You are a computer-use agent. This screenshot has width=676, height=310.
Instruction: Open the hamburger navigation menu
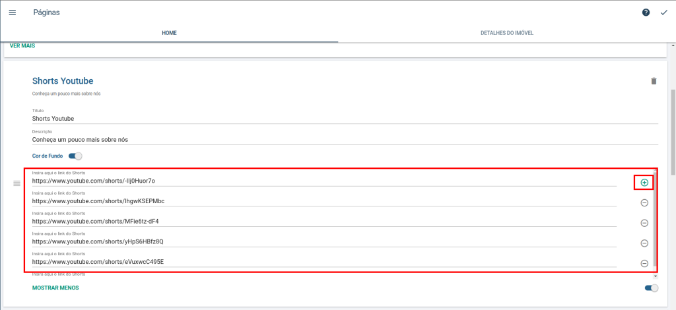tap(12, 13)
